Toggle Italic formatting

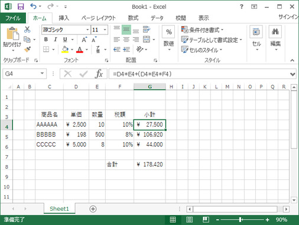56,40
